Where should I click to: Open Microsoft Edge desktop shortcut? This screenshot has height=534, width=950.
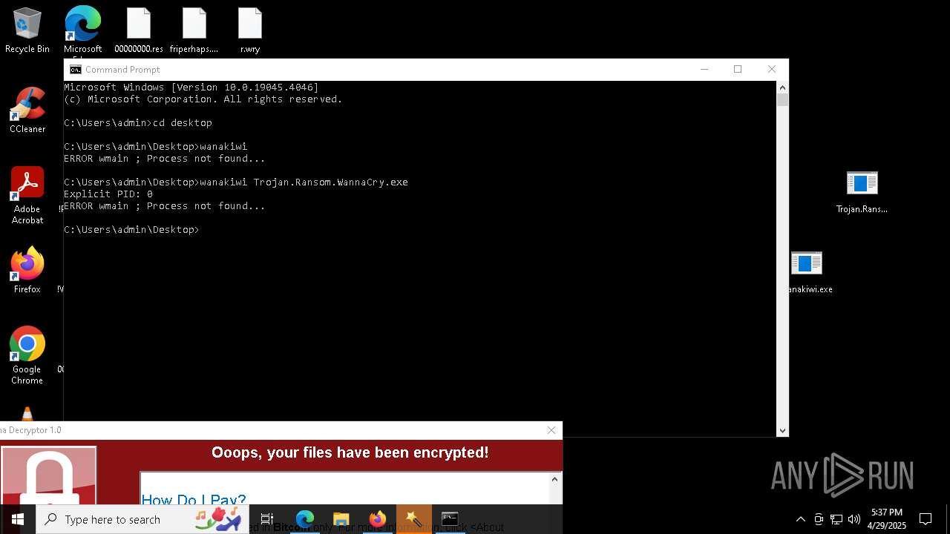click(82, 31)
